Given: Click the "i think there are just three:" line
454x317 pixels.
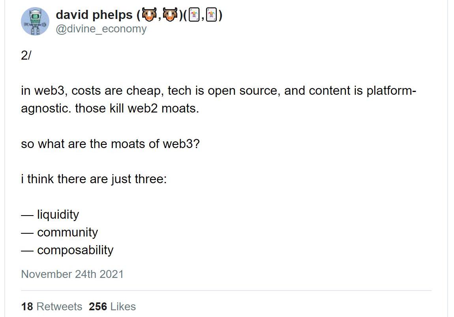Looking at the screenshot, I should coord(94,179).
